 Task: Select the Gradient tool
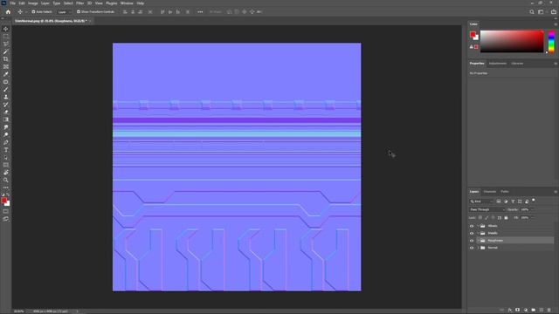pyautogui.click(x=6, y=119)
